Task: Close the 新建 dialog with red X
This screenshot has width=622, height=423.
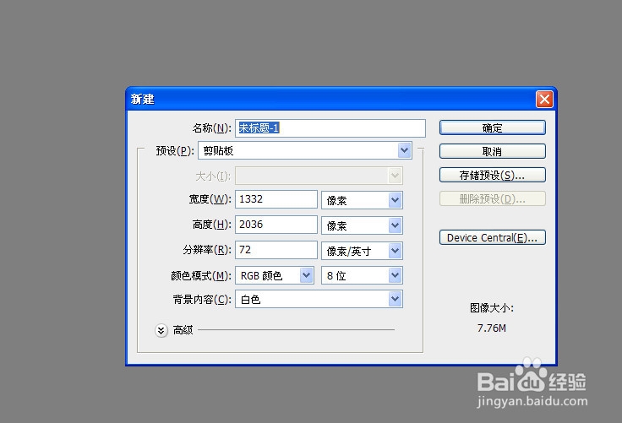Action: click(544, 99)
